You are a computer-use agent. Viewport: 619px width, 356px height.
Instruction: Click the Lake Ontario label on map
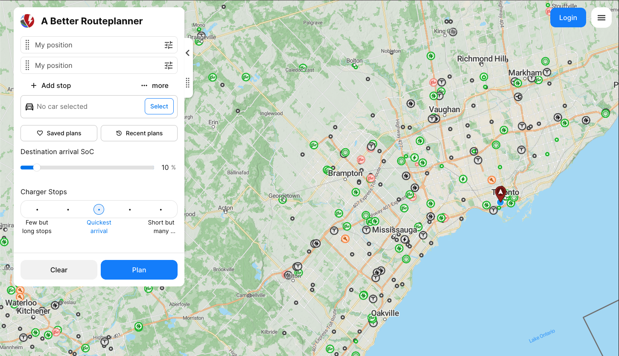[542, 336]
